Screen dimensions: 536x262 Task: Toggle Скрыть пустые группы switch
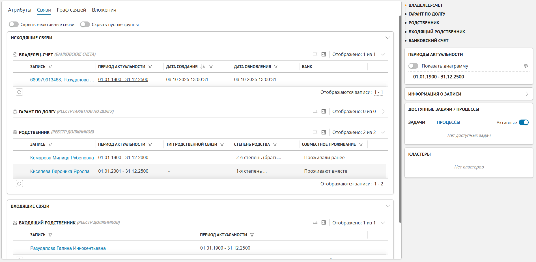pos(85,25)
